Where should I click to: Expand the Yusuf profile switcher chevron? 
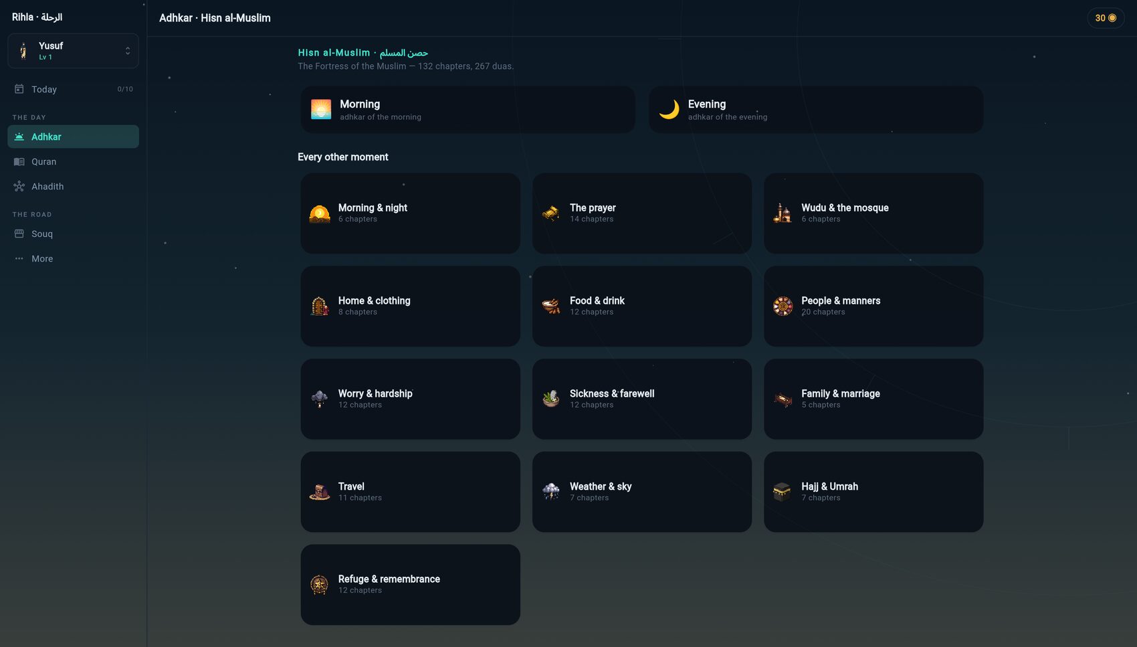(x=128, y=51)
